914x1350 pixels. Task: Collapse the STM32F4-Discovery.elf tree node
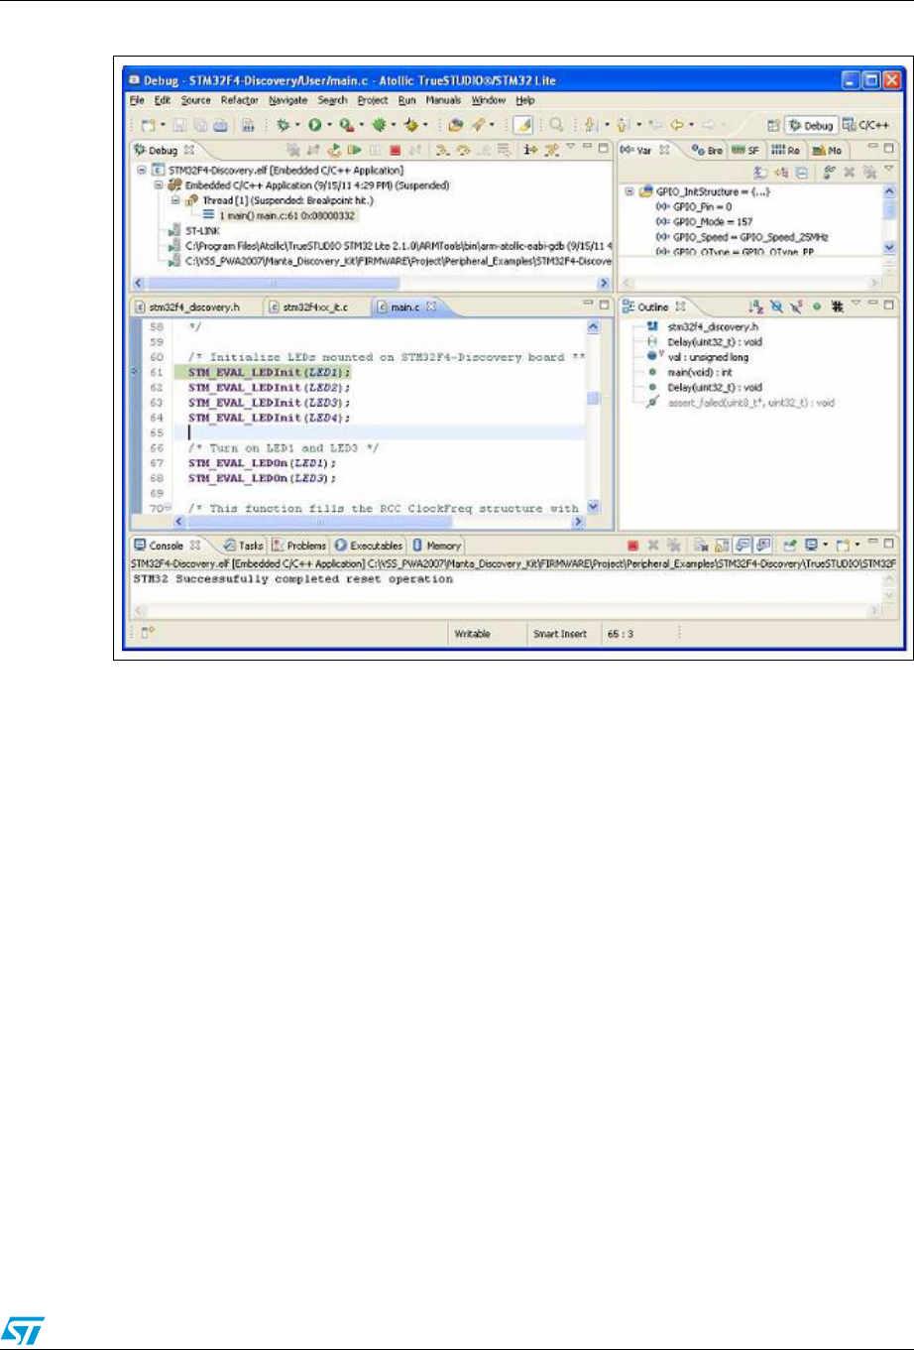coord(142,170)
